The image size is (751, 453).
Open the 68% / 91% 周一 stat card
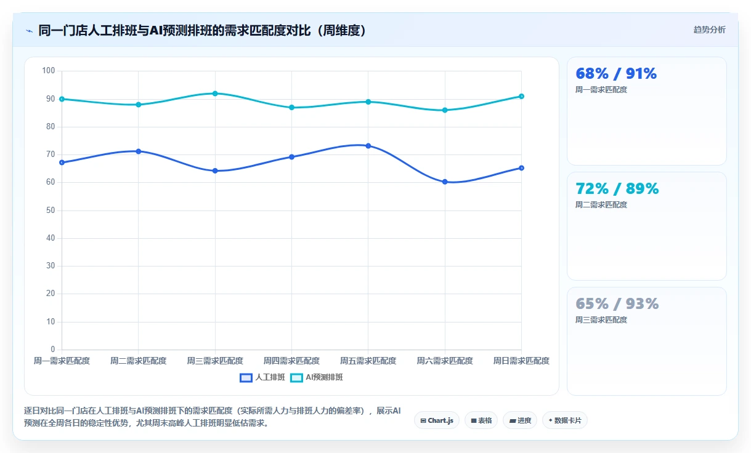[x=646, y=111]
